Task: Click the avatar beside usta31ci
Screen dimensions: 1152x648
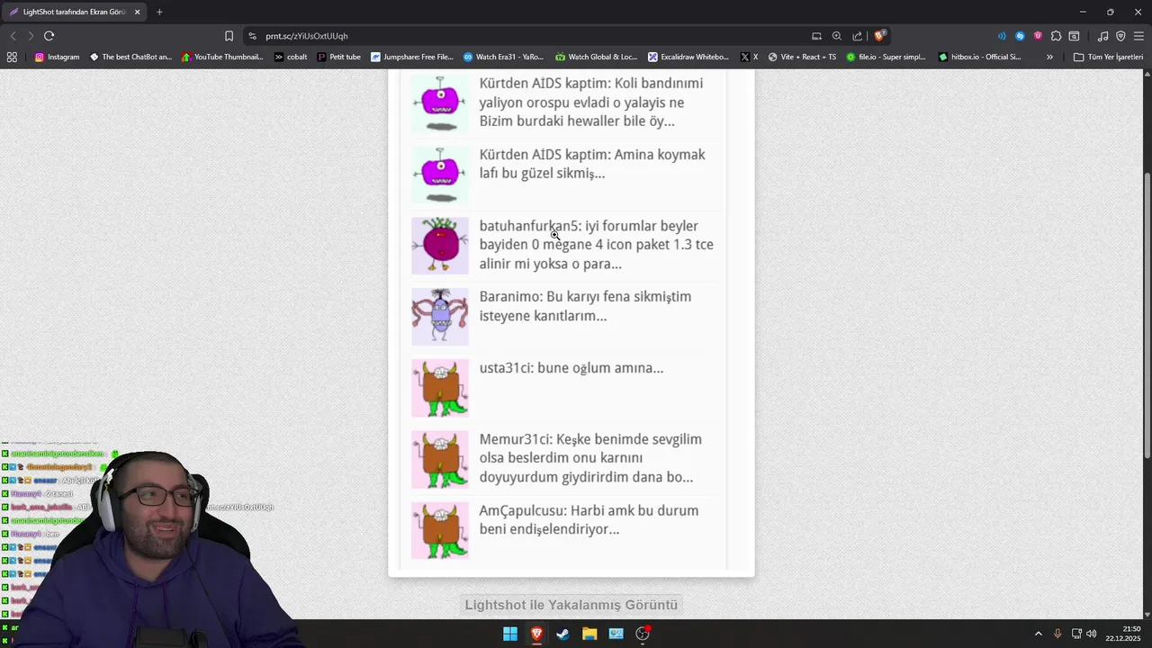Action: pos(440,388)
